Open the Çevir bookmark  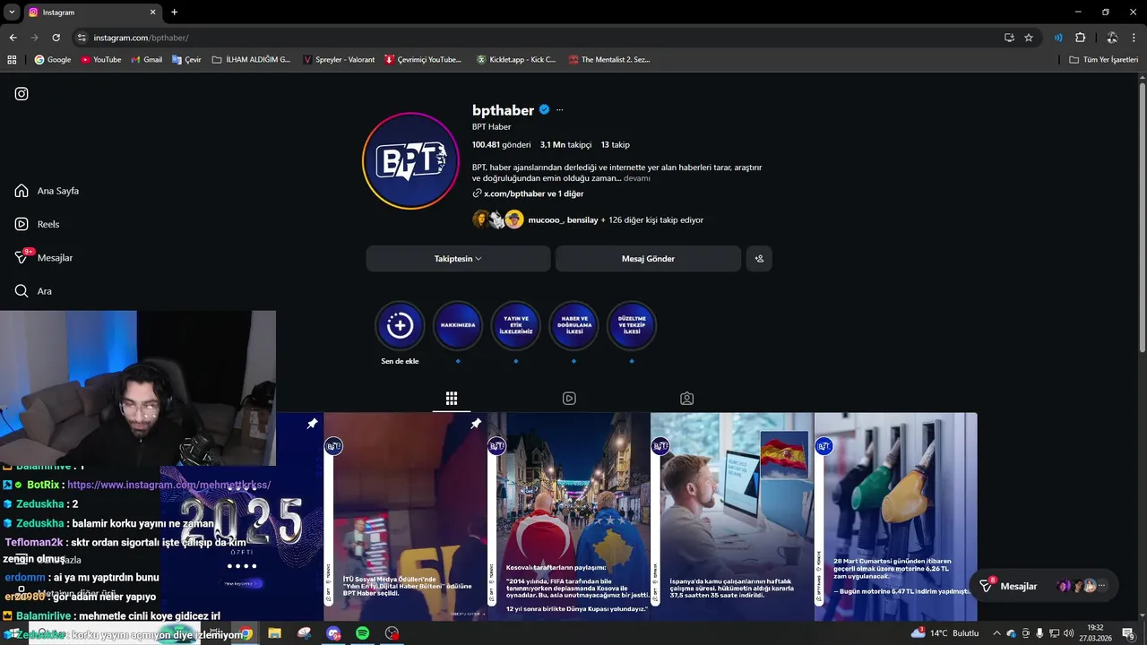pyautogui.click(x=186, y=59)
